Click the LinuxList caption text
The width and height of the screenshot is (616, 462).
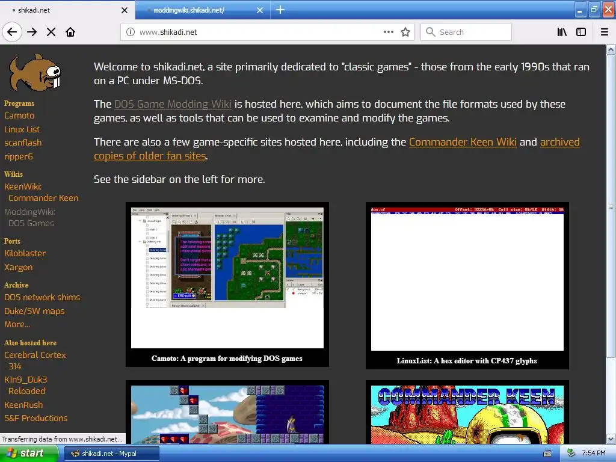467,361
